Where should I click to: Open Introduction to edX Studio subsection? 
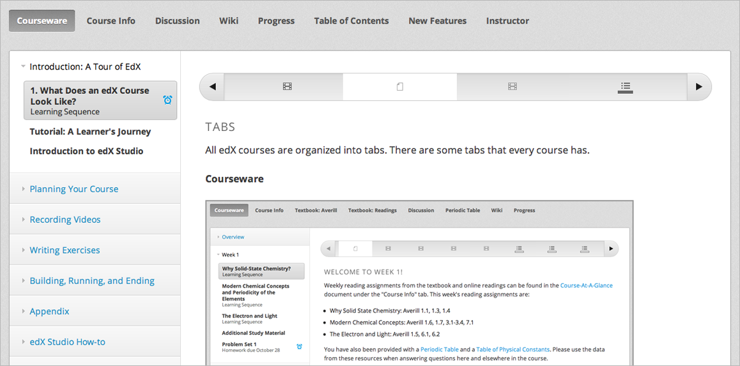click(x=86, y=151)
